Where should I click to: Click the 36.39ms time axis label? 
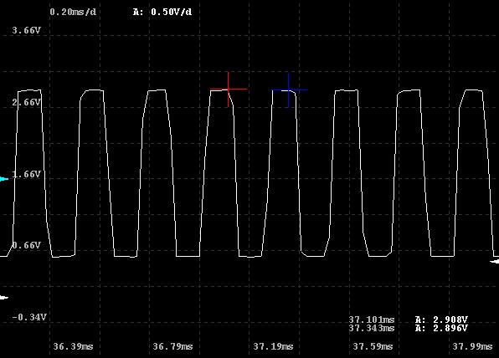(73, 346)
